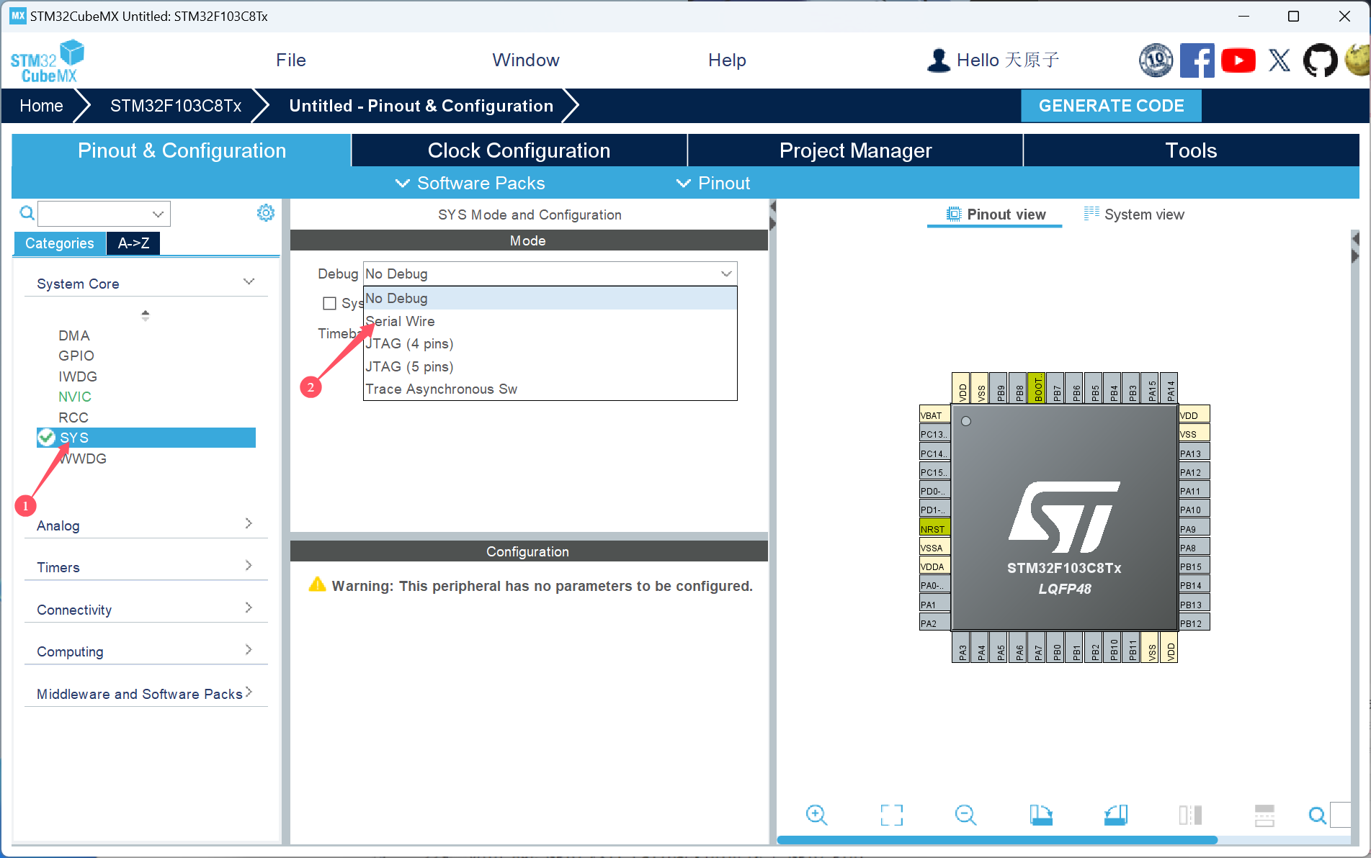This screenshot has width=1371, height=858.
Task: Click the GENERATE CODE button
Action: click(x=1110, y=106)
